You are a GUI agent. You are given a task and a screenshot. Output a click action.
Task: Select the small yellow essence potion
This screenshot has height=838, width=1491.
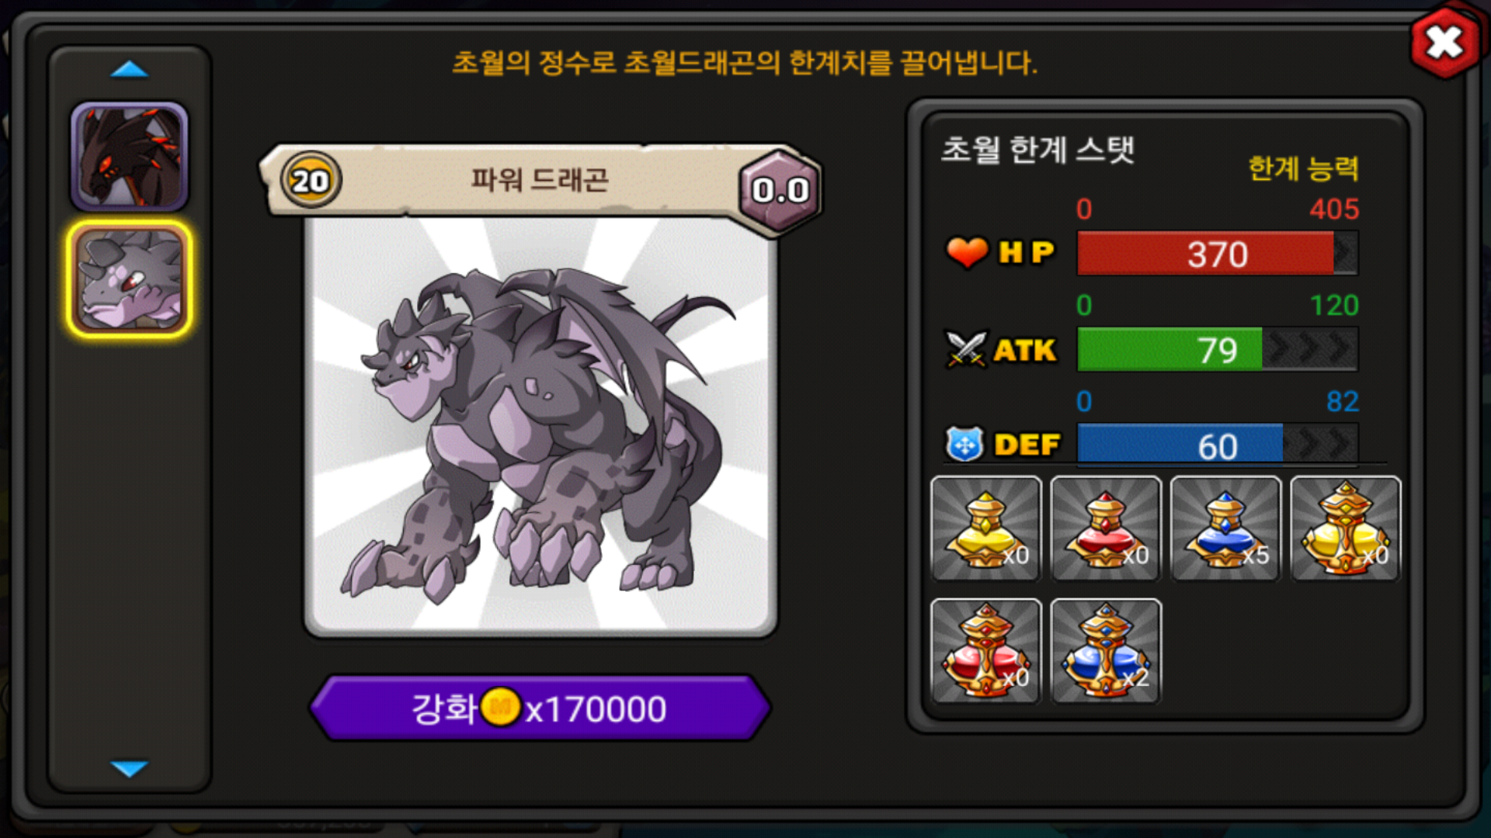985,528
